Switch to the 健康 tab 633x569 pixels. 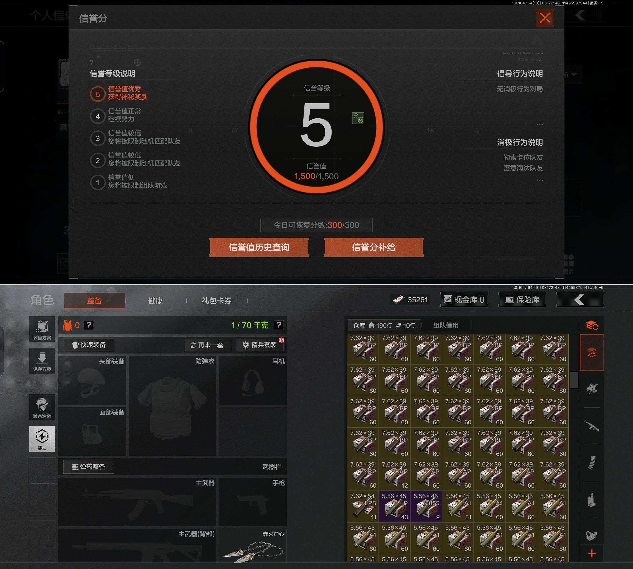pos(156,301)
